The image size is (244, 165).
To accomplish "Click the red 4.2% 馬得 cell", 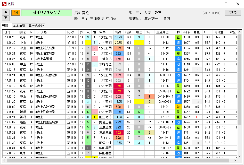I will pyautogui.click(x=118, y=133).
